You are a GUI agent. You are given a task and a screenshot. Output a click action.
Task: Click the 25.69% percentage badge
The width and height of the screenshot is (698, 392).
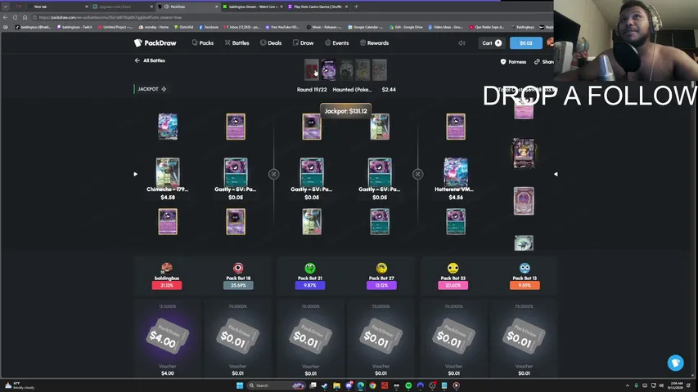coord(238,285)
